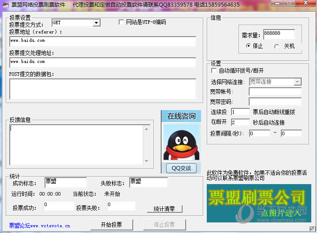Select the 关机 radio button
Image resolution: width=317 pixels, height=233 pixels.
point(276,46)
